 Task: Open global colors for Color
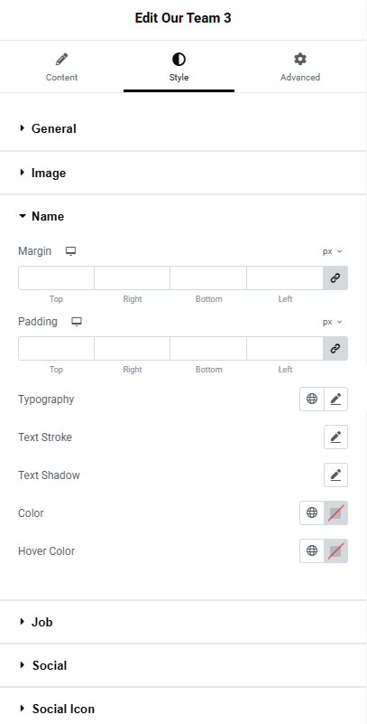(312, 512)
